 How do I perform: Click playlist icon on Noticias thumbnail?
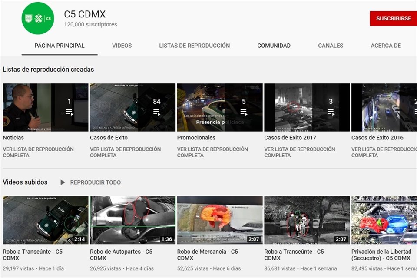pyautogui.click(x=69, y=112)
